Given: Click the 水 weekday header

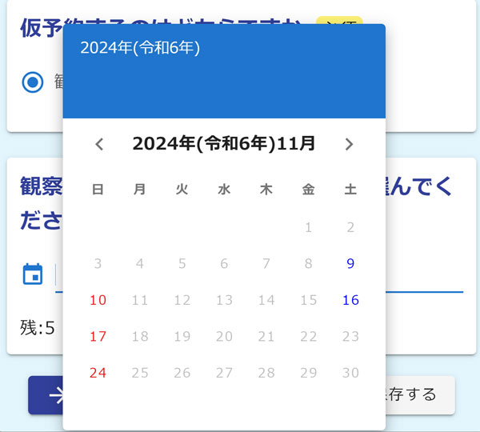Looking at the screenshot, I should point(224,190).
